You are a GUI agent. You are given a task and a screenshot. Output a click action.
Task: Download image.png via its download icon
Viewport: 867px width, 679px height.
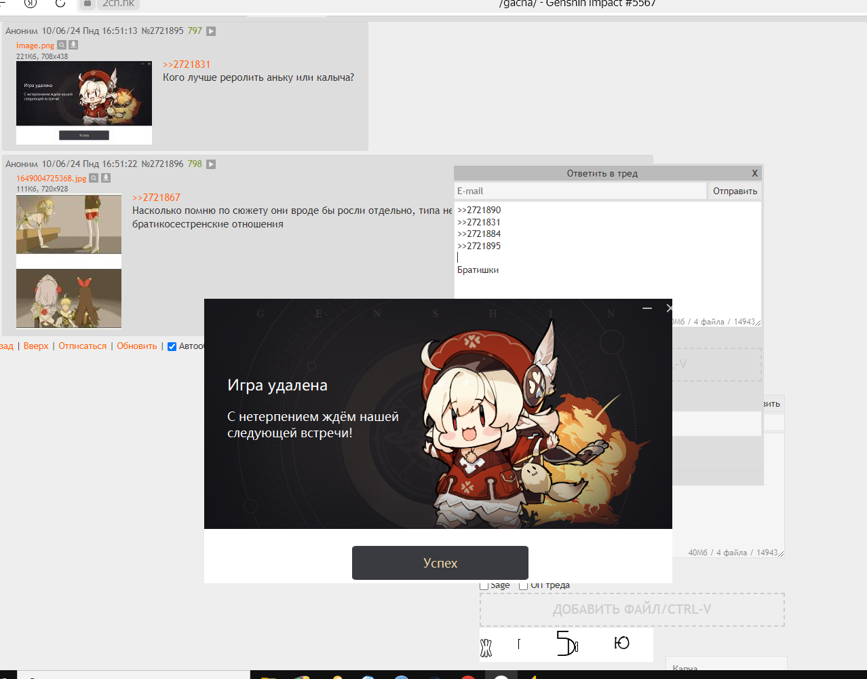[73, 45]
